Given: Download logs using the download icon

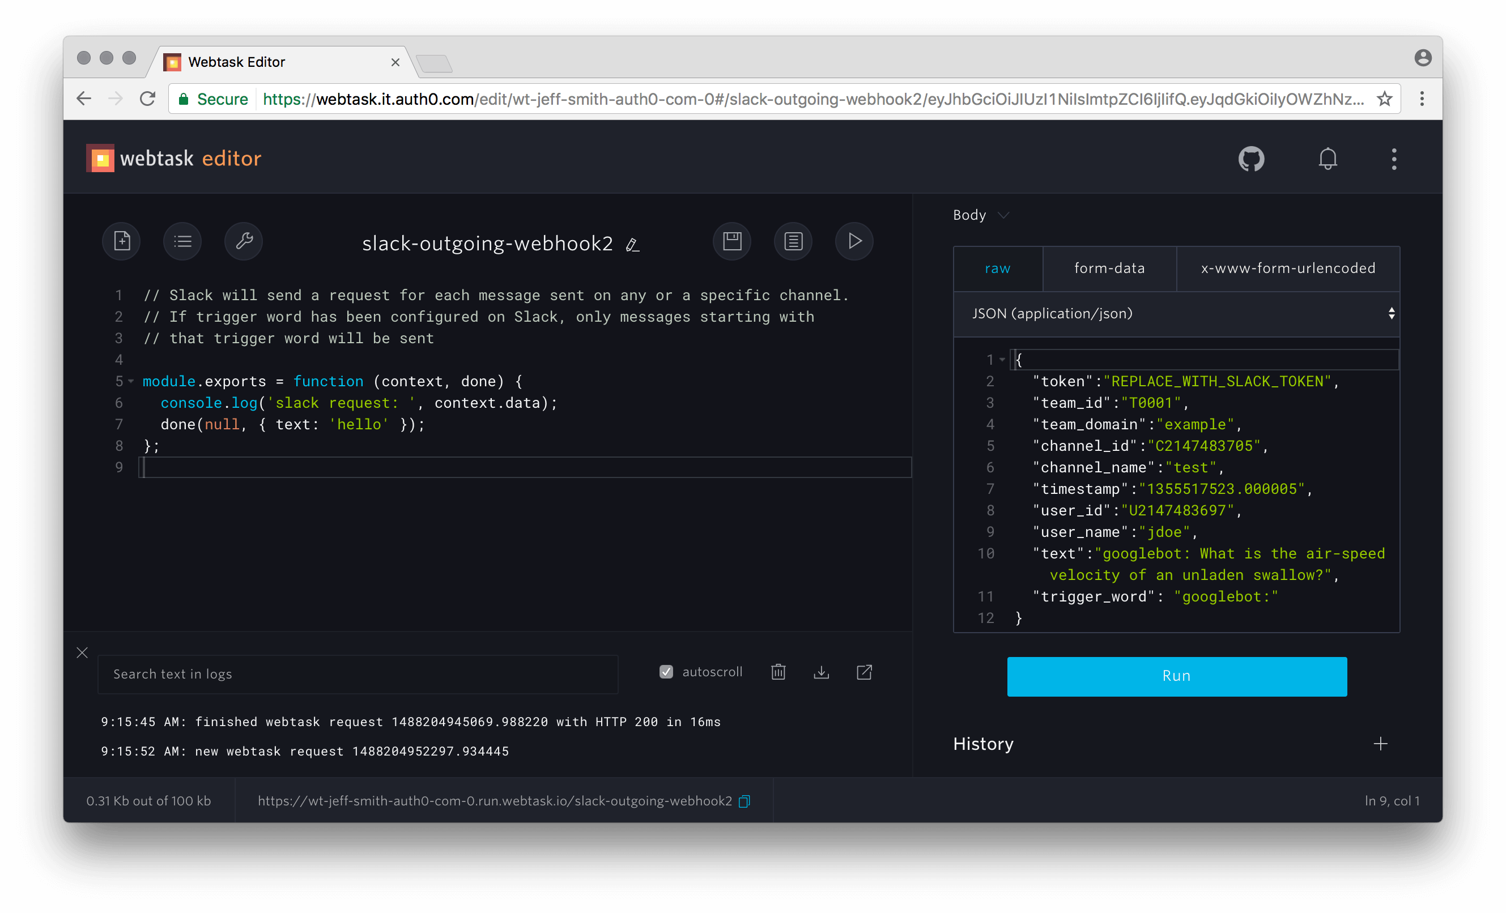Looking at the screenshot, I should (x=822, y=672).
